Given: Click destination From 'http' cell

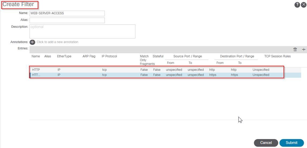Looking at the screenshot, I should 212,70.
